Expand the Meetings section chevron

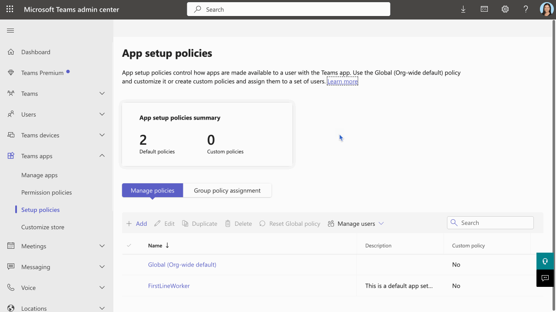(x=102, y=246)
